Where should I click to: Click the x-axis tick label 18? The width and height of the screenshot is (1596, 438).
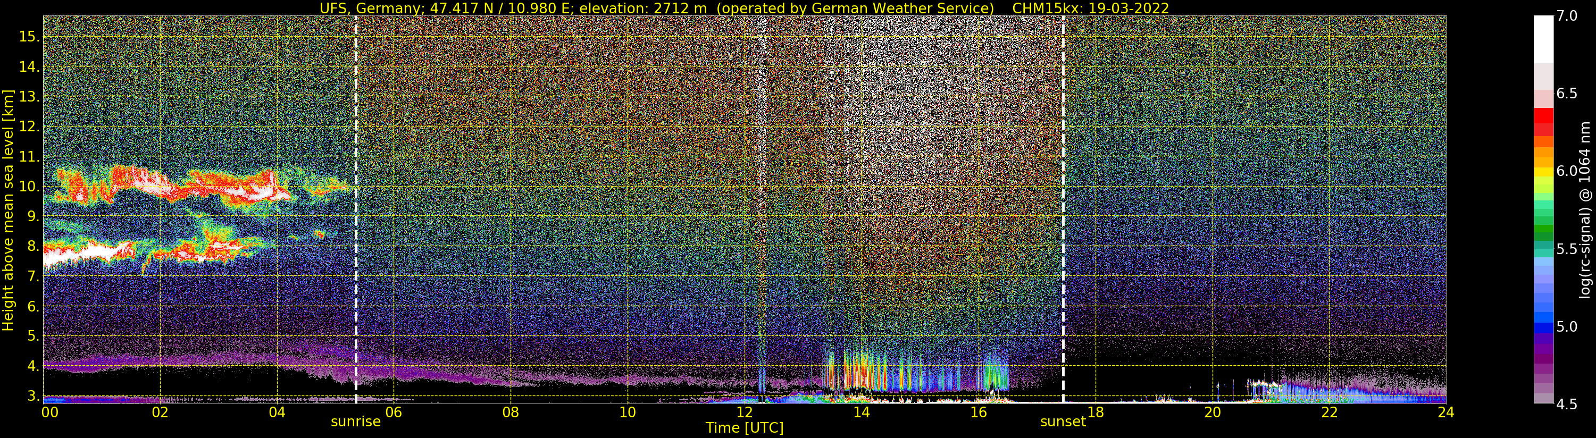click(x=1096, y=412)
